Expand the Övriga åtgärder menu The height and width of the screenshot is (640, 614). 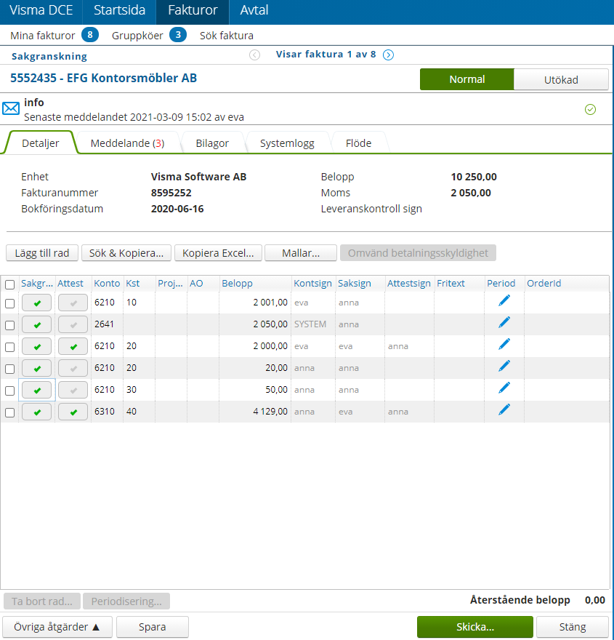[x=57, y=626]
